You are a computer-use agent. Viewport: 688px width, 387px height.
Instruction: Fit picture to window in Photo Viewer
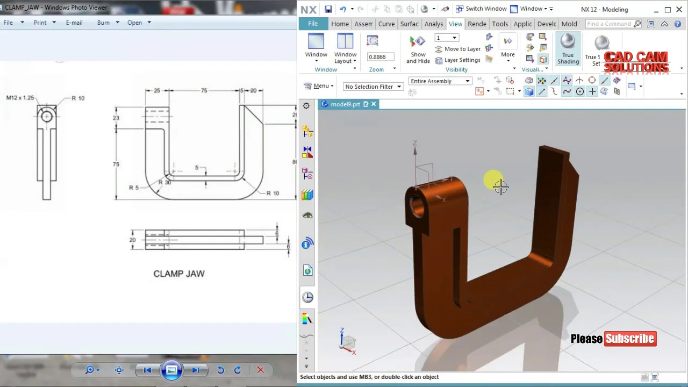(x=119, y=370)
